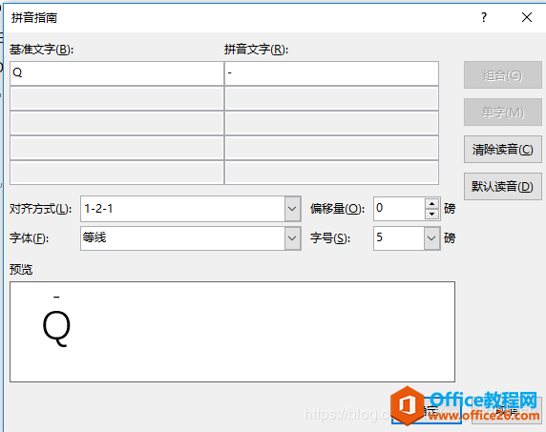Click the 拼音文字(R) label
This screenshot has height=432, width=546.
click(256, 50)
